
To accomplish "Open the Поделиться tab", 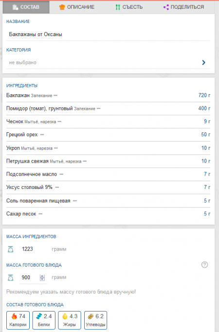I will click(x=184, y=7).
